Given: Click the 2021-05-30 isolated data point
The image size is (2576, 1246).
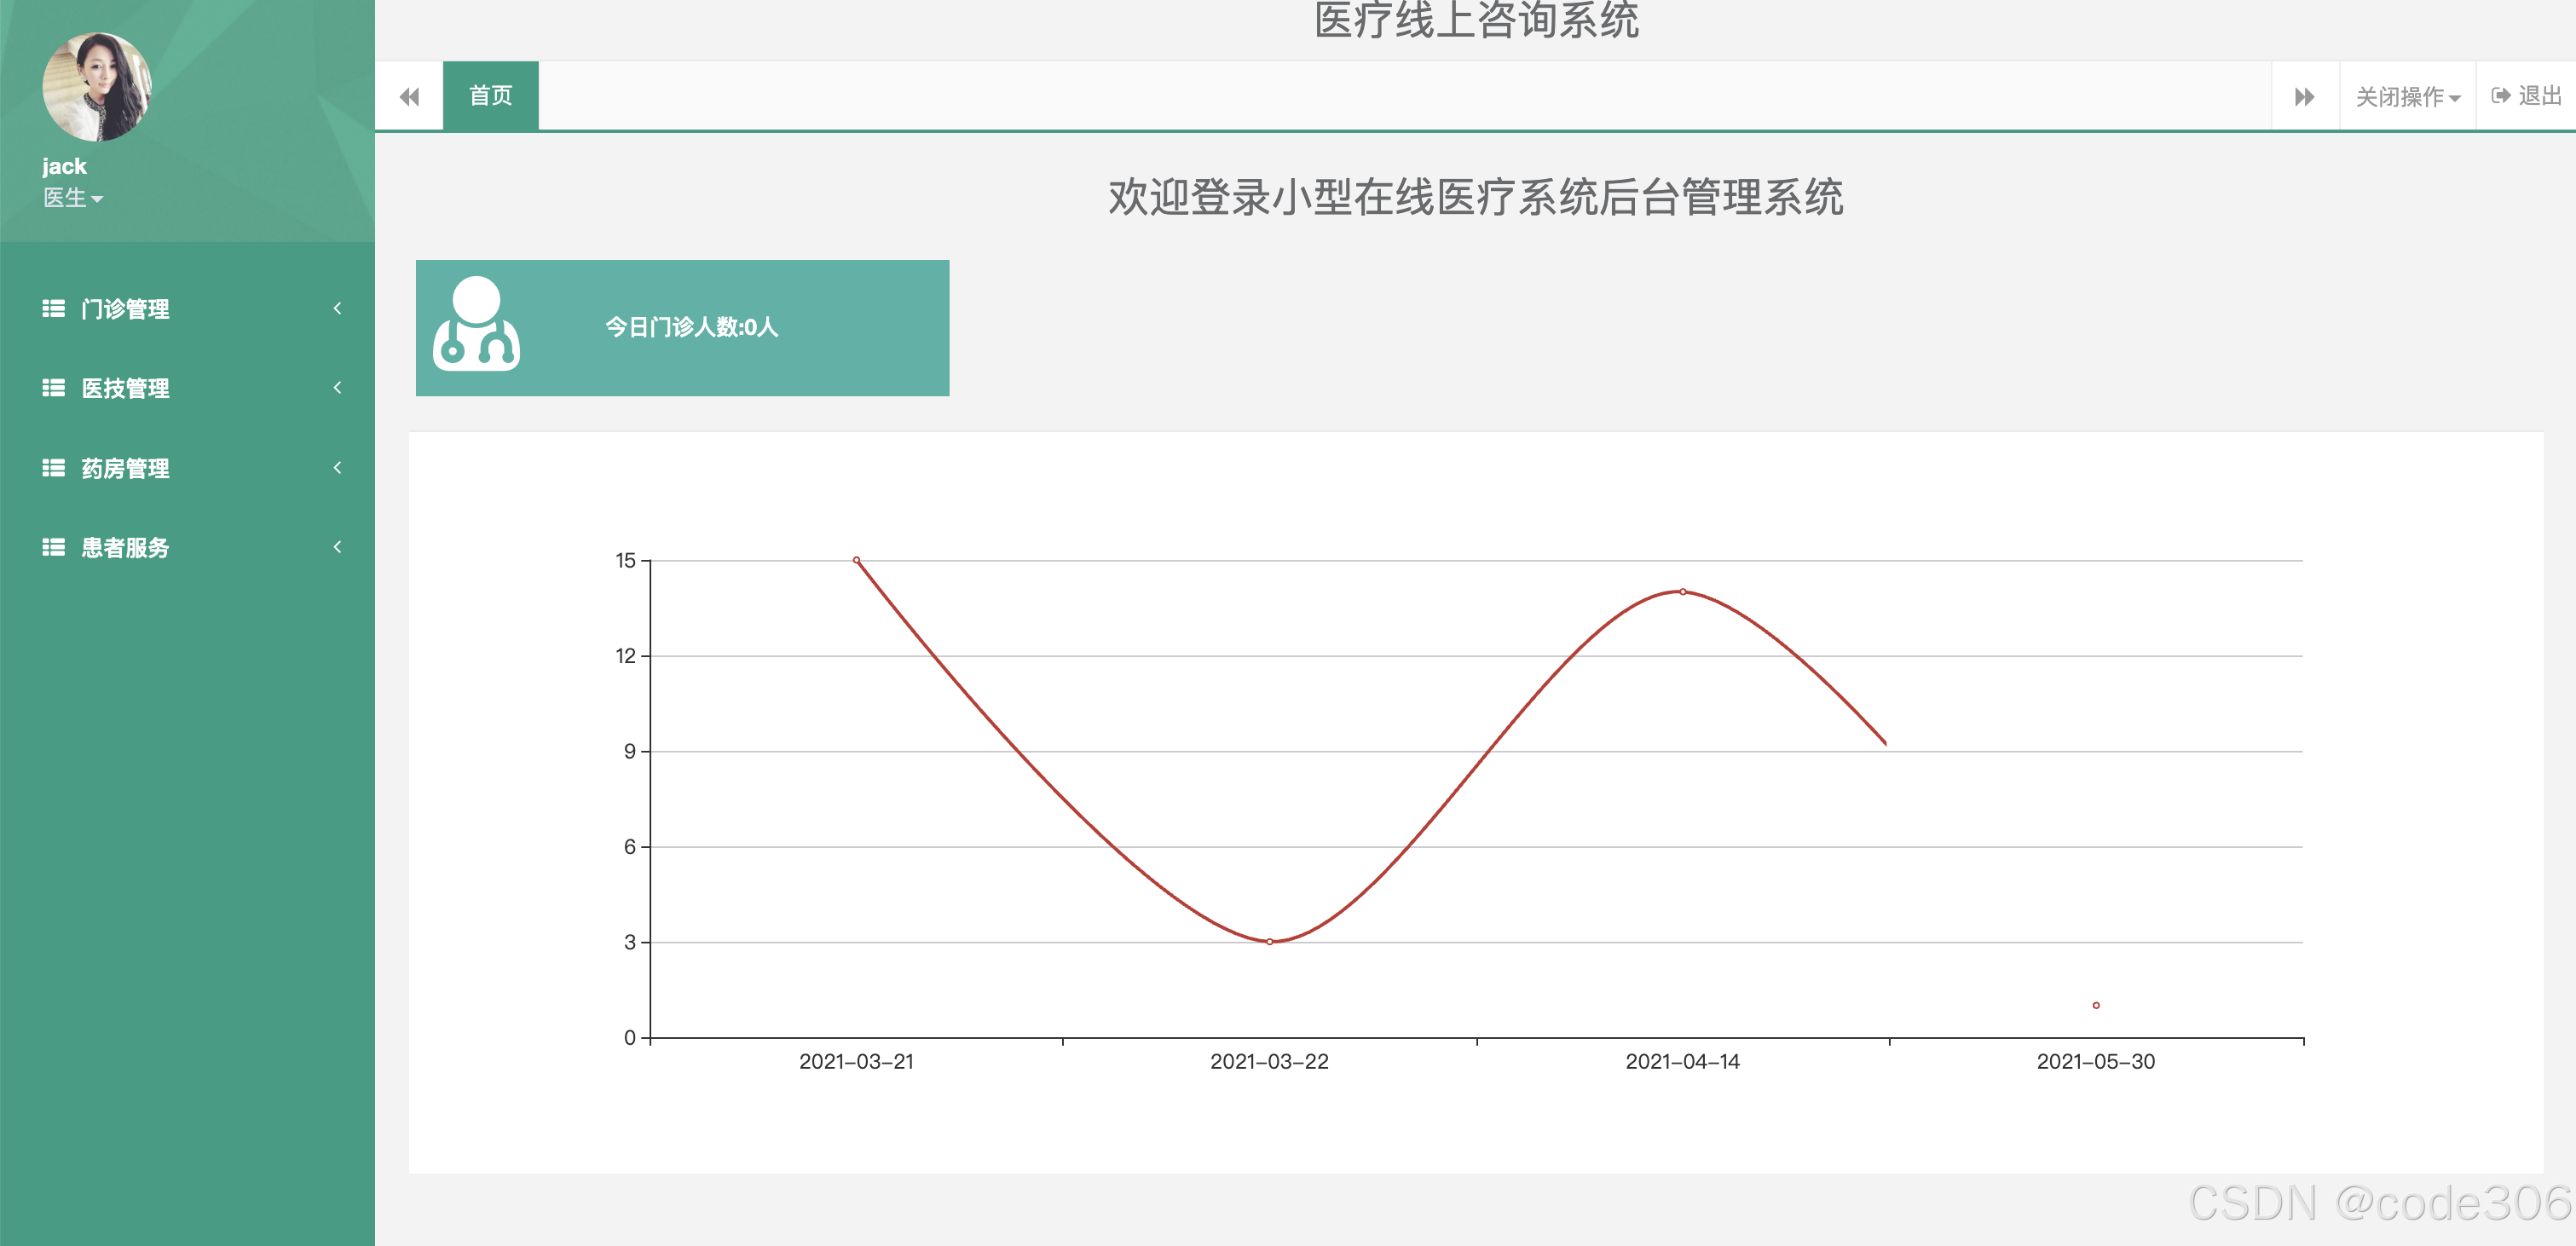Looking at the screenshot, I should click(2095, 1005).
